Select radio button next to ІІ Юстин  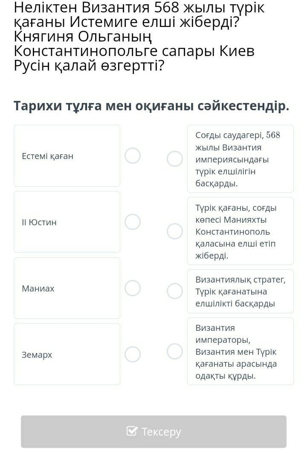(133, 222)
